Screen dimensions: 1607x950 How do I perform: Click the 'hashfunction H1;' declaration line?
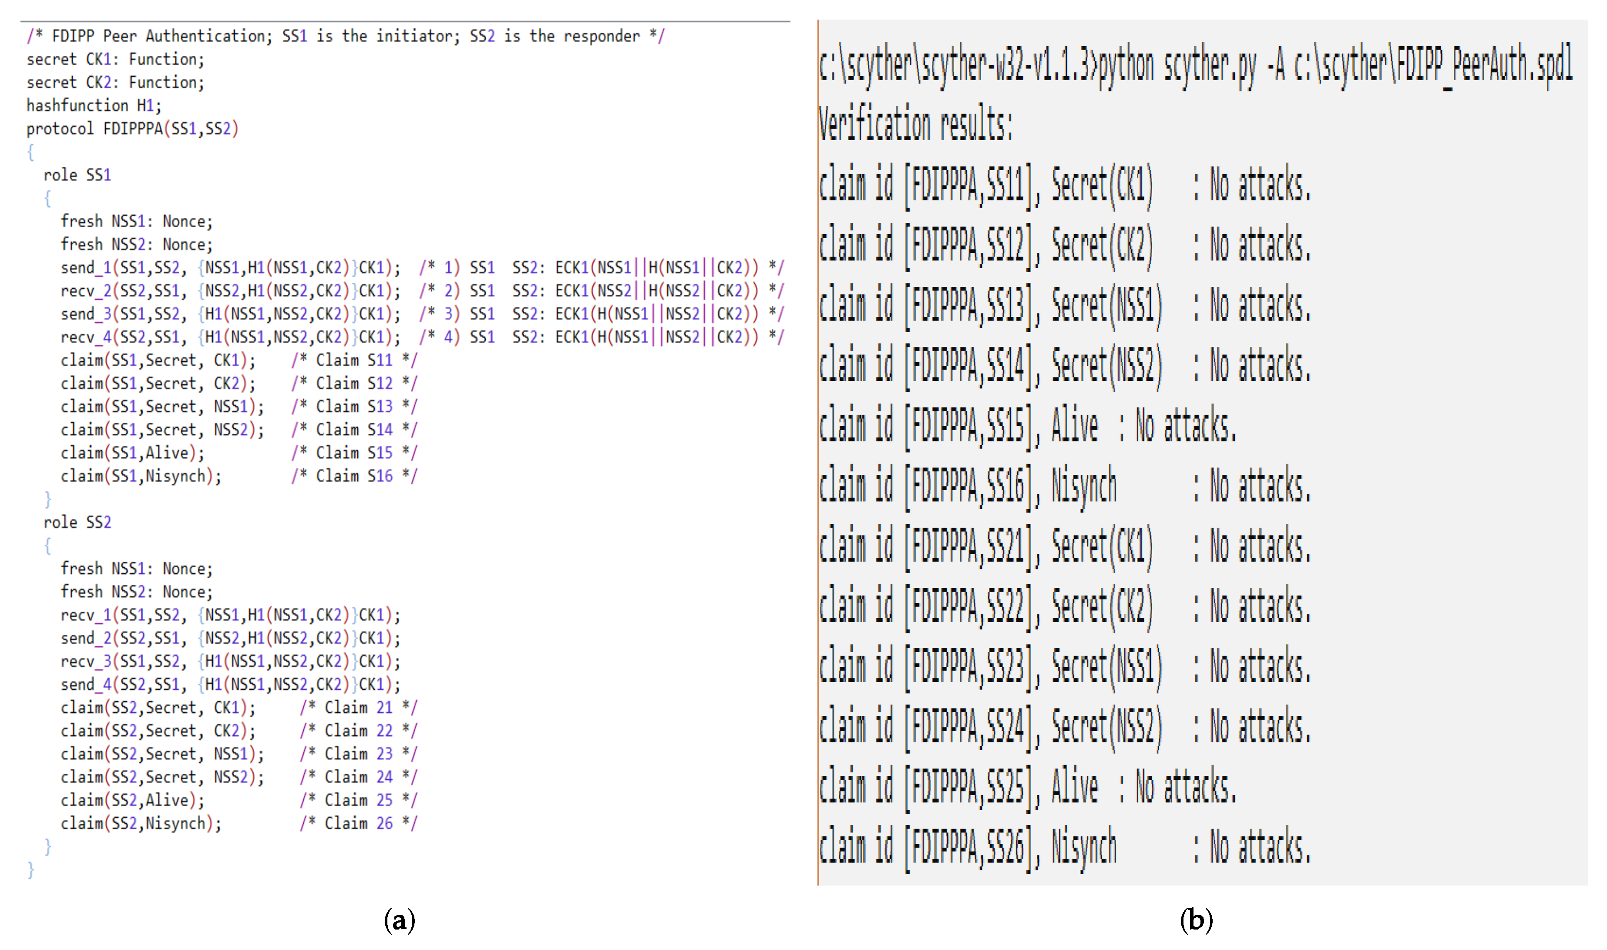click(94, 106)
